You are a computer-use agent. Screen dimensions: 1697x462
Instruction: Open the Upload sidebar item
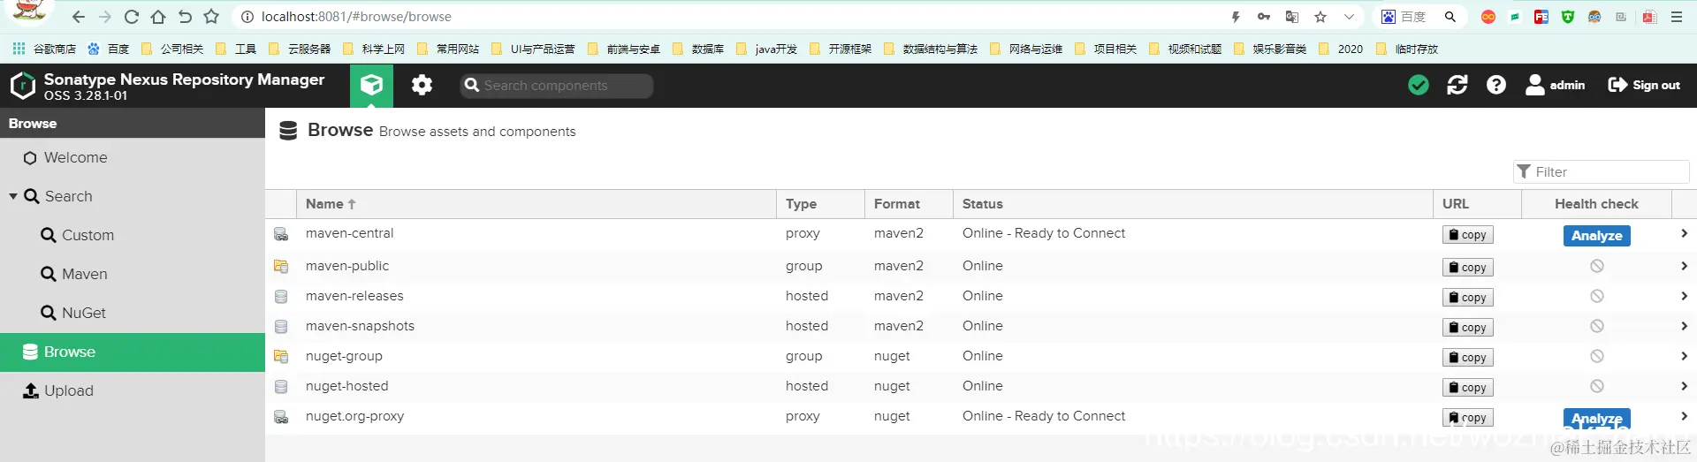tap(133, 390)
